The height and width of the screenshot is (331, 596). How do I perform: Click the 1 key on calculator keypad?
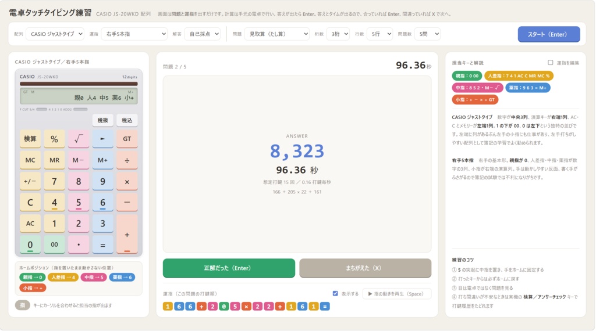[x=54, y=224]
